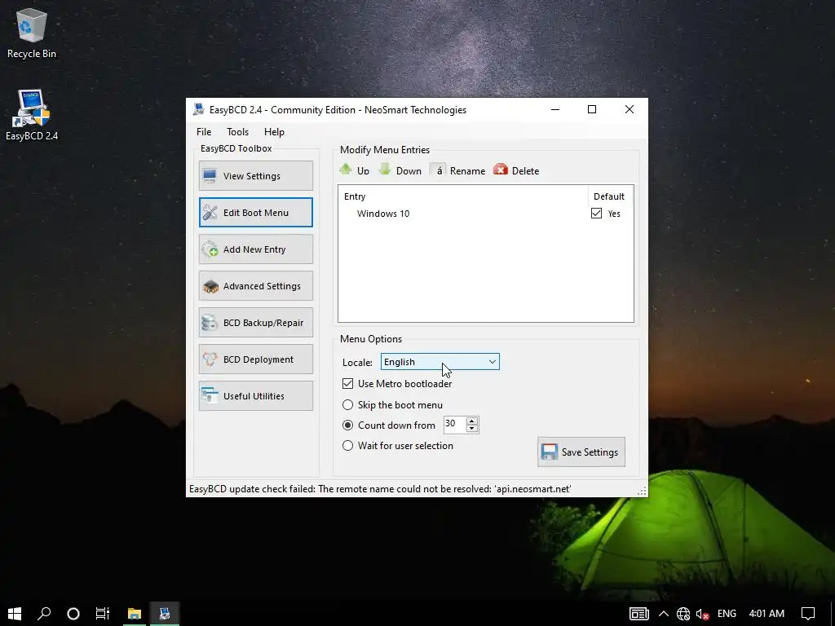The height and width of the screenshot is (626, 835).
Task: Open the View Settings panel
Action: pos(255,176)
